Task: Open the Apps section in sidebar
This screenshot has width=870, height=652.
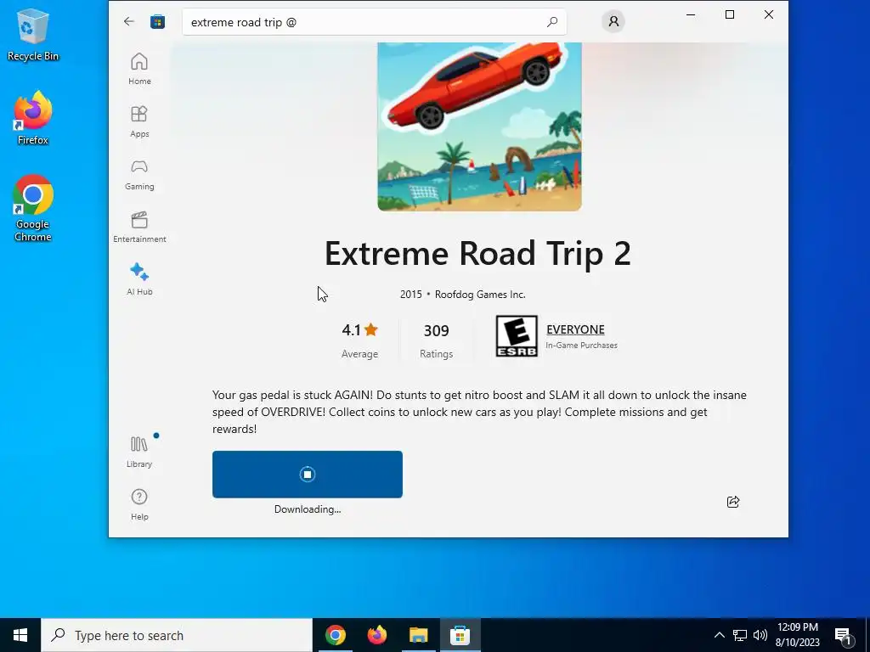Action: pos(139,121)
